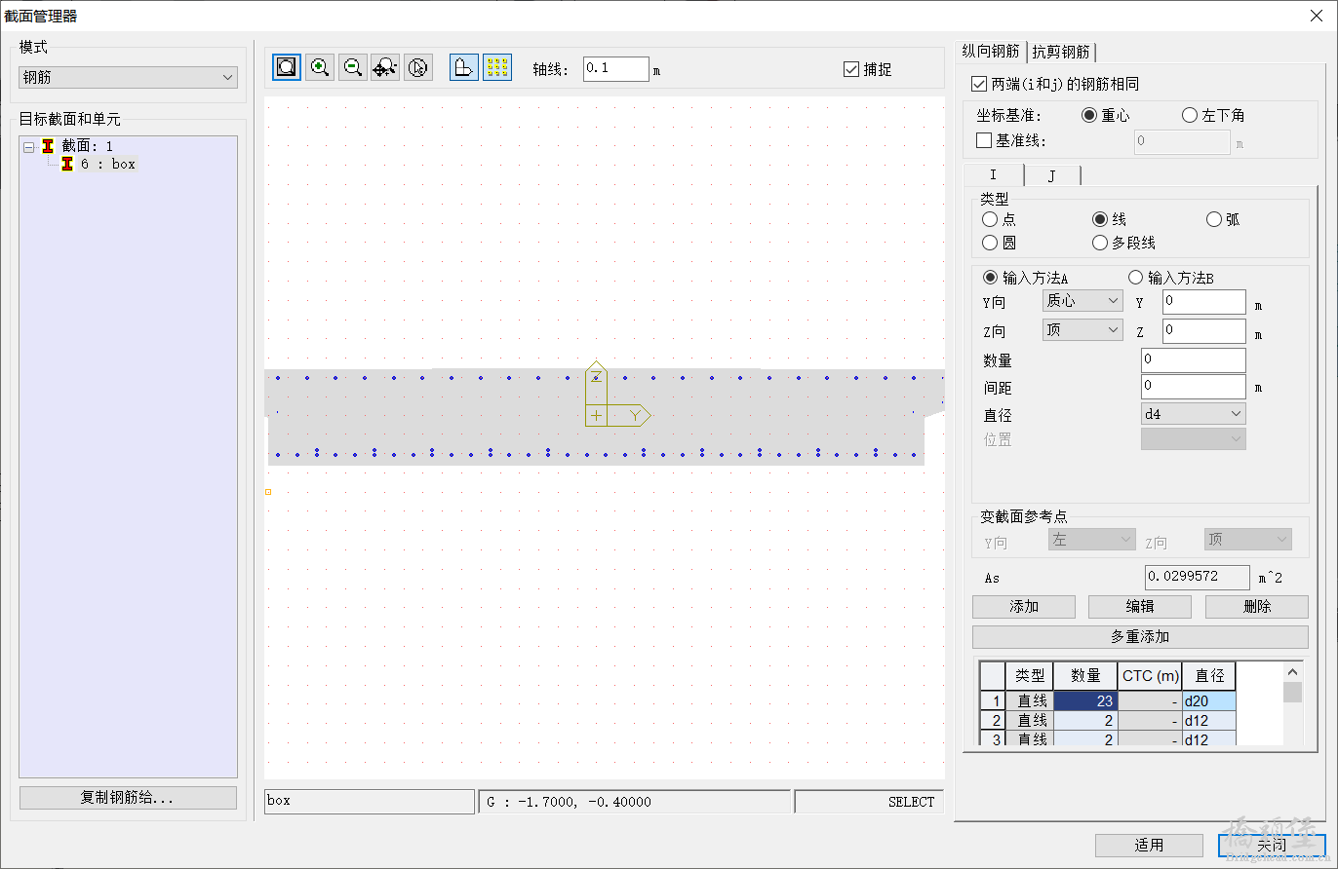Click the 轴线 grid spacing input field

click(x=616, y=69)
